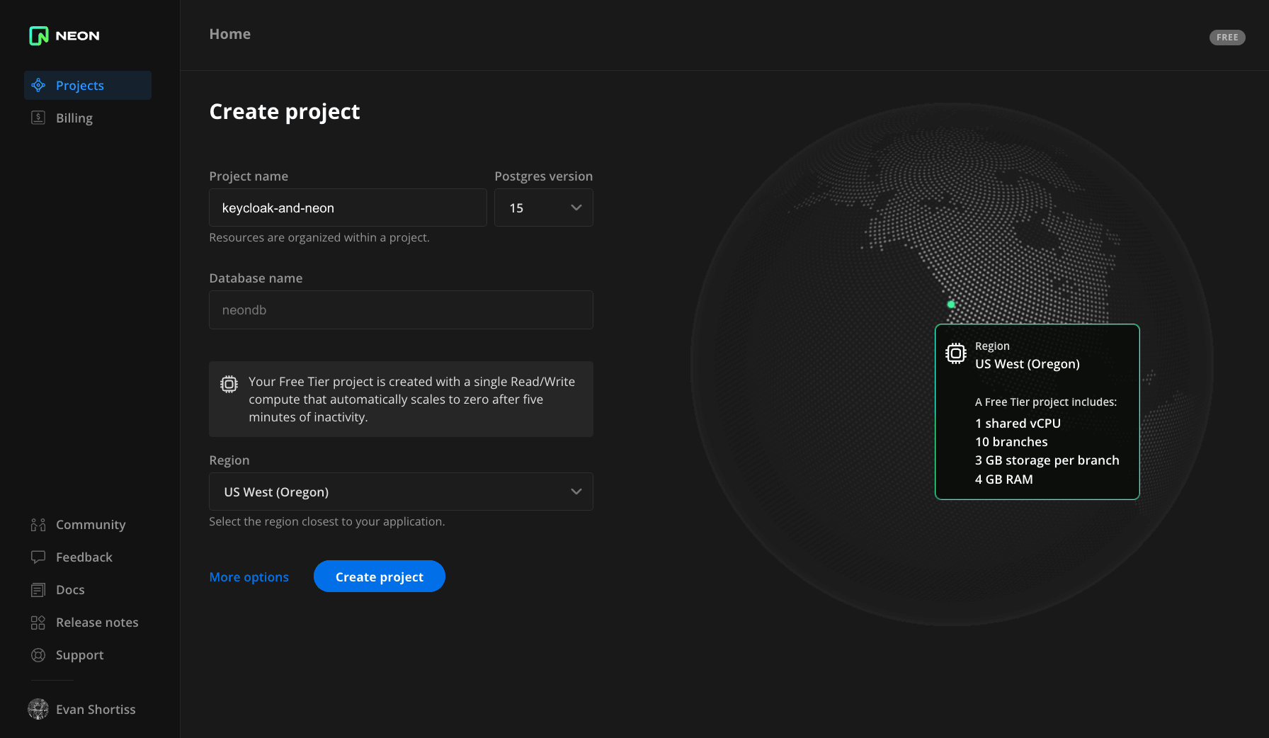Expand the Region selection dropdown

pos(400,492)
